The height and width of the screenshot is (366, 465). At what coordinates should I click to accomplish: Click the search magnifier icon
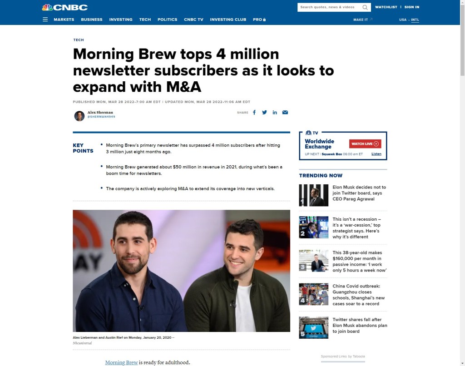365,7
